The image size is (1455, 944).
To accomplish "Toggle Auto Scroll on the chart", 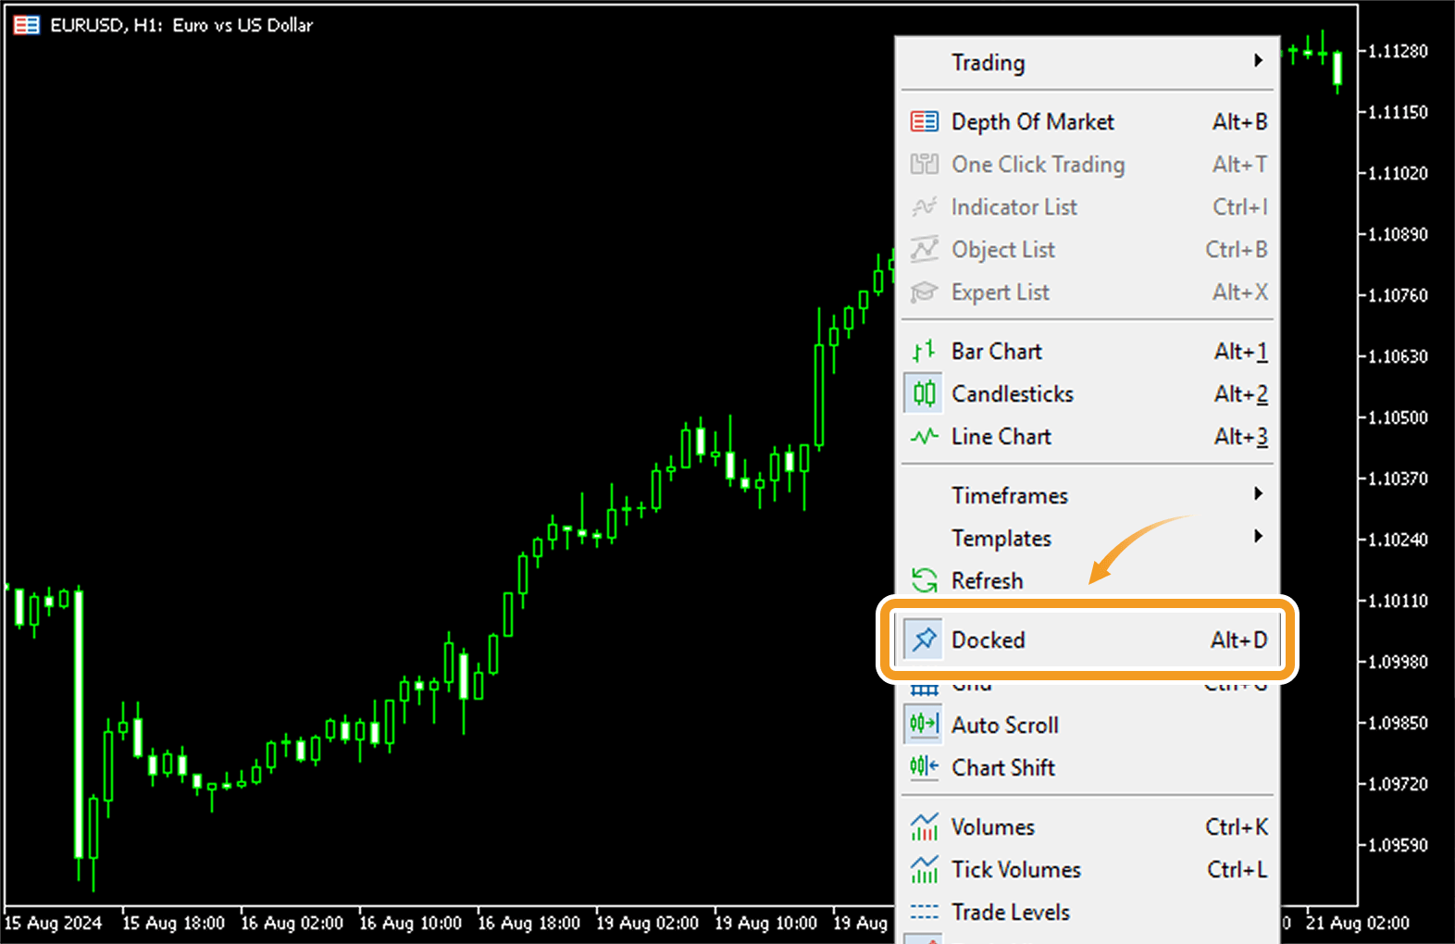I will pos(1004,726).
